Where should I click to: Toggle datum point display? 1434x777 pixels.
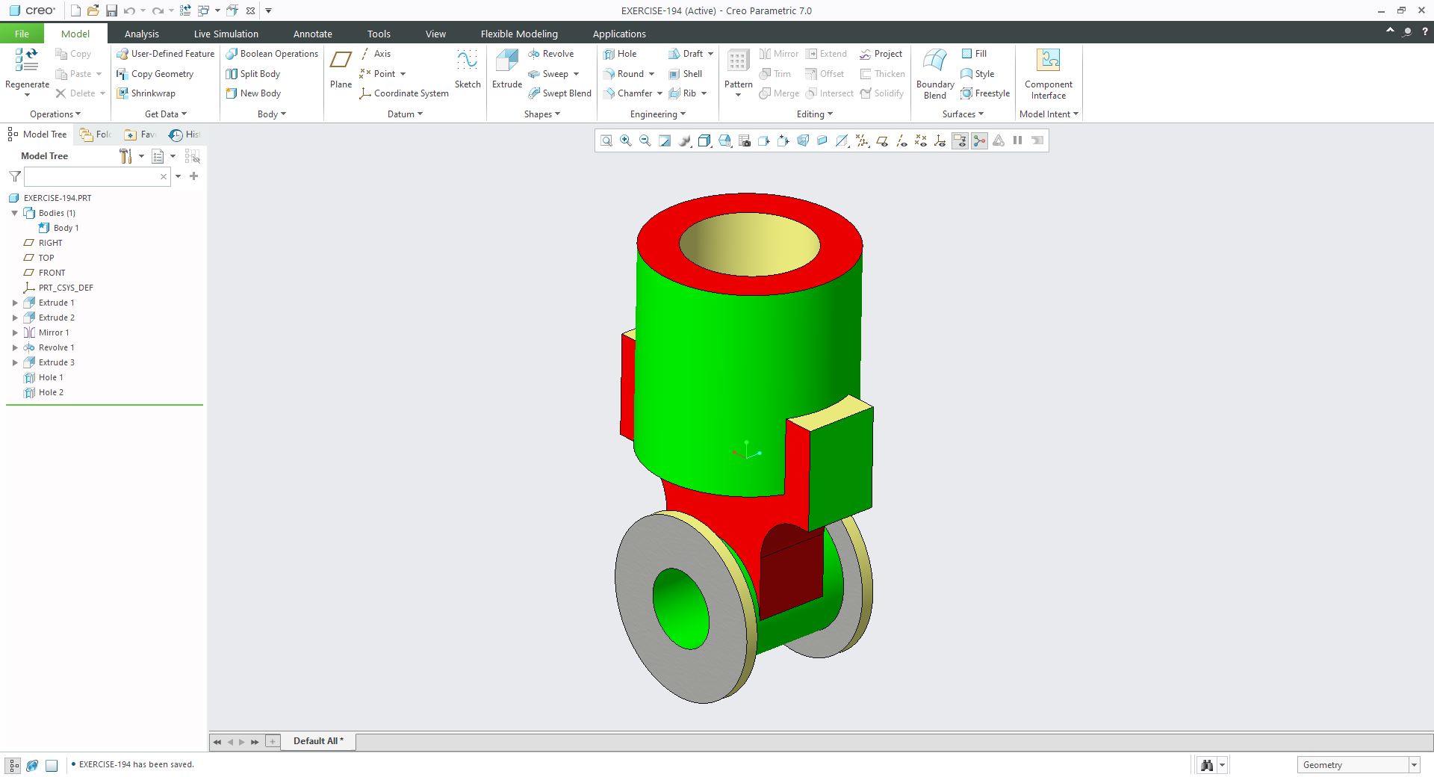pos(921,140)
